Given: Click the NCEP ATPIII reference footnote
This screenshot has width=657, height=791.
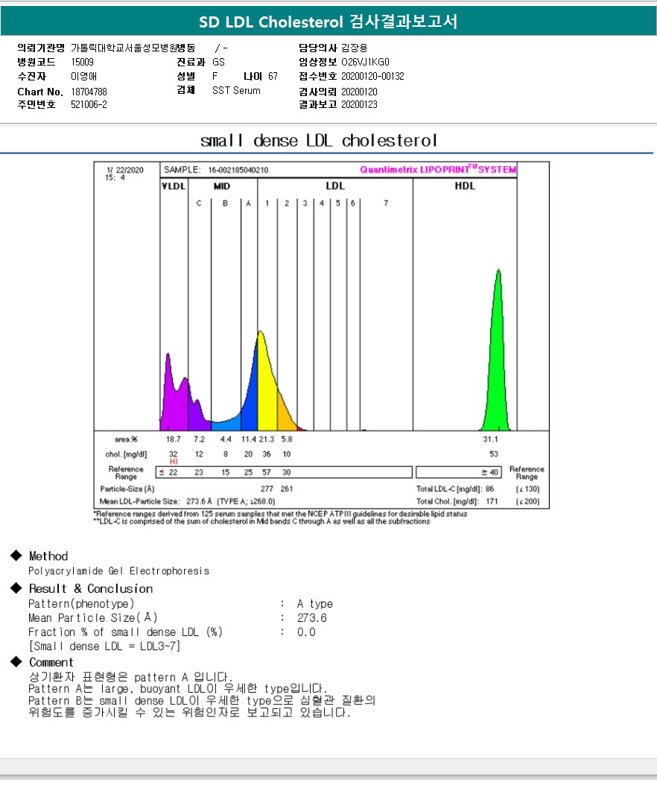Looking at the screenshot, I should click(280, 513).
